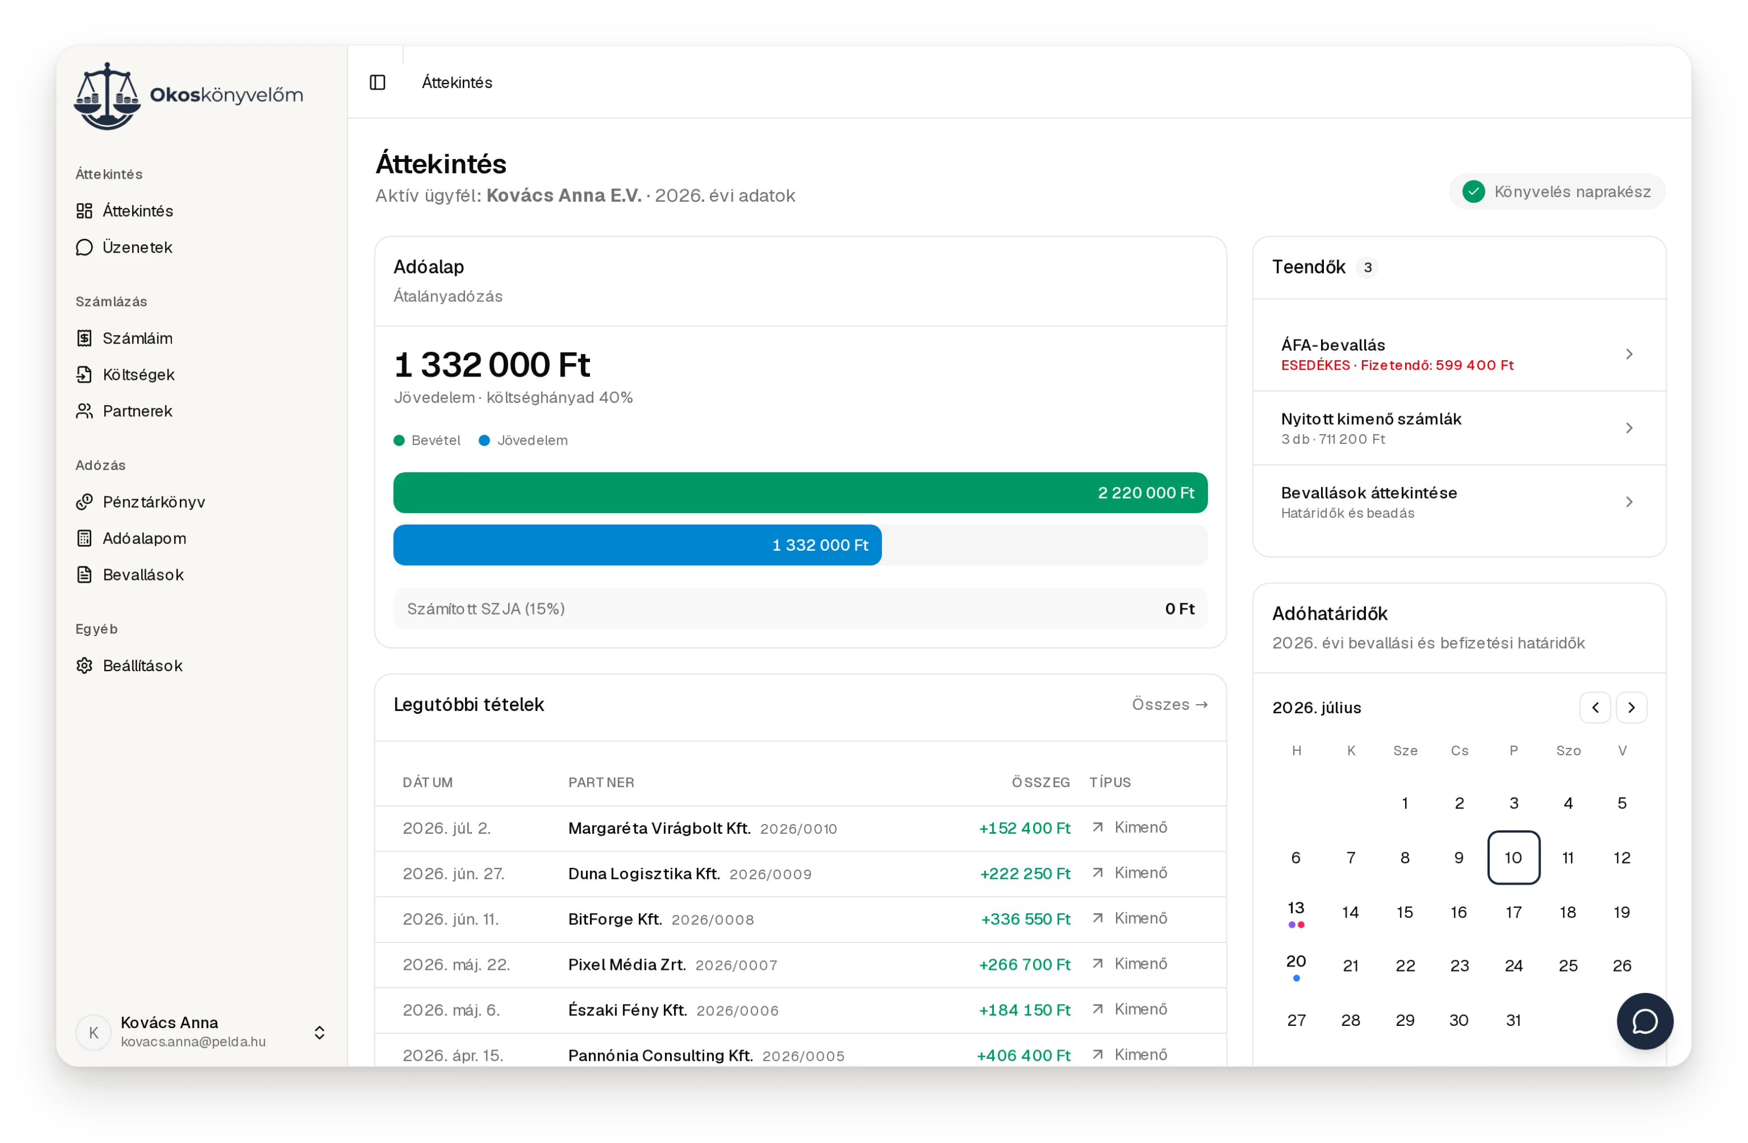Open the ÁFA-bevallás task chevron
1748x1143 pixels.
[x=1629, y=354]
